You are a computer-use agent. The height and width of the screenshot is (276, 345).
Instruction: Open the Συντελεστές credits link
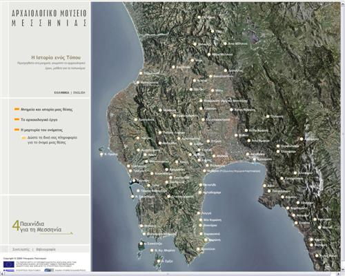click(21, 249)
